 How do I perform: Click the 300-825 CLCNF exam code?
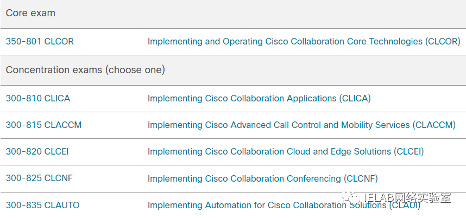39,178
